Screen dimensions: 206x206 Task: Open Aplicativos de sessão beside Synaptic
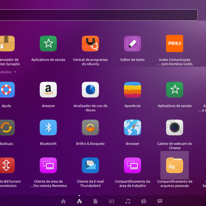coord(48,44)
